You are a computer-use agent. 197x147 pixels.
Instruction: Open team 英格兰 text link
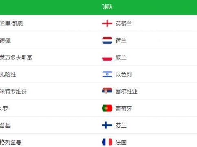pyautogui.click(x=124, y=23)
